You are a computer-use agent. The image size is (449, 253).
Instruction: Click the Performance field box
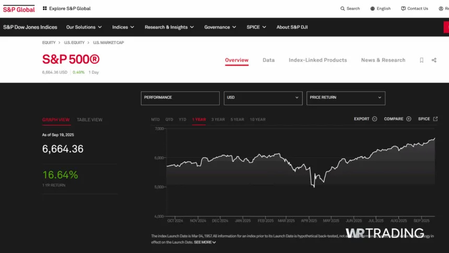coord(180,98)
